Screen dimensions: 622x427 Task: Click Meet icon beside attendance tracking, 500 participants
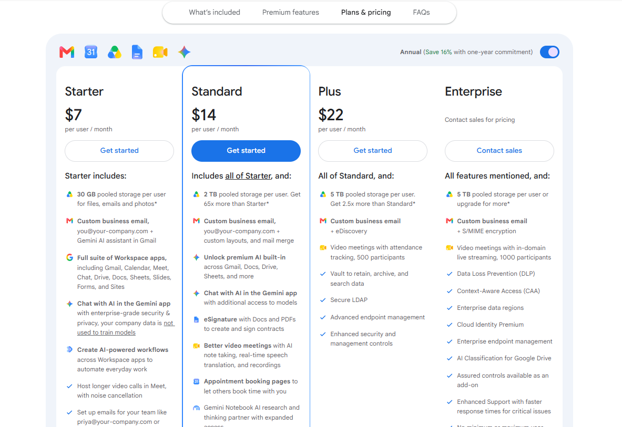(323, 247)
